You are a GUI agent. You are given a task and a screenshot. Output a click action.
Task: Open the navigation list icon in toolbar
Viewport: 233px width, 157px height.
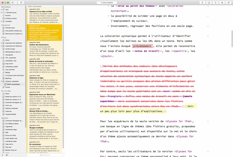pos(215,3)
